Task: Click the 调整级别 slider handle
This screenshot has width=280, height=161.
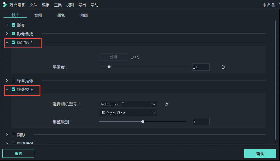Action: click(143, 122)
